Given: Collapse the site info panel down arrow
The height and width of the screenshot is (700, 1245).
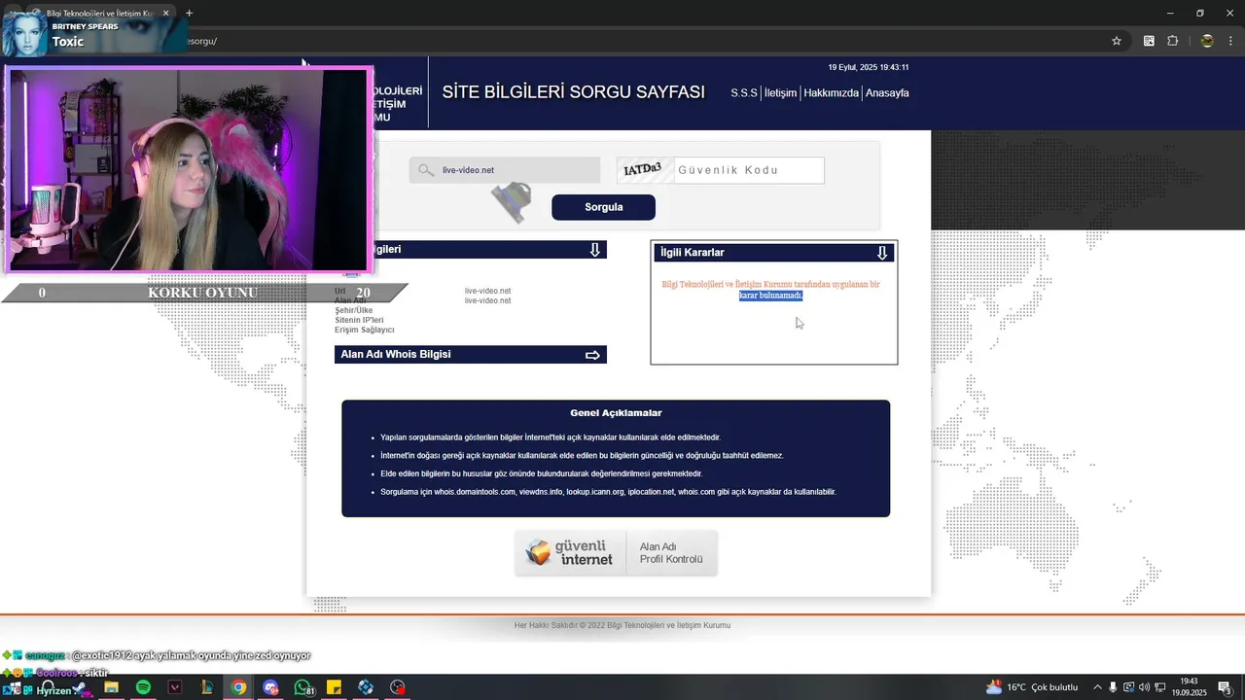Looking at the screenshot, I should [x=595, y=250].
